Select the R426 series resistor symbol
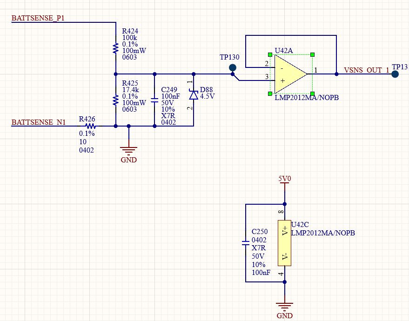Screen dimensions: 409x321 (91, 126)
